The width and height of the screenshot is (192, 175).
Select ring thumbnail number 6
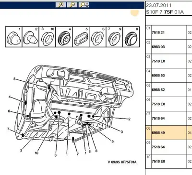point(98,37)
